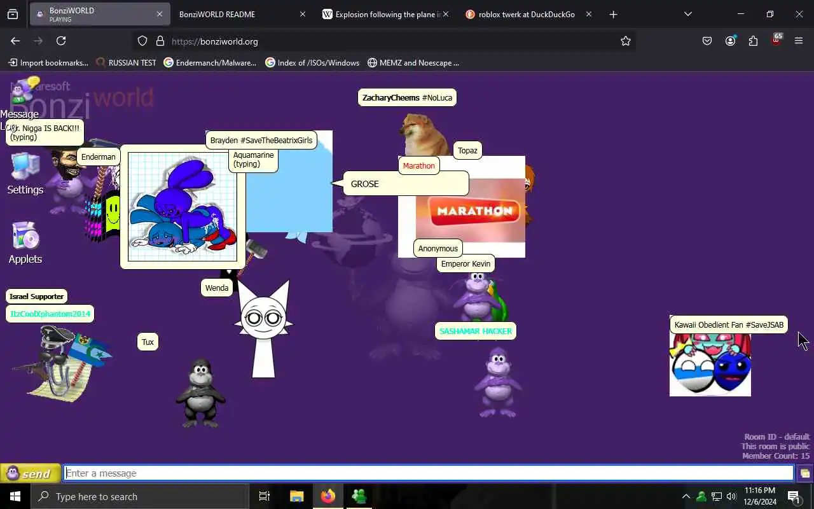Open Import bookmarks link
The height and width of the screenshot is (509, 814).
click(48, 62)
